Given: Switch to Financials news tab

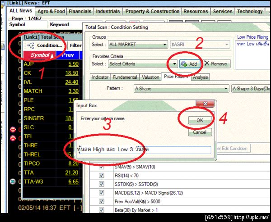Looking at the screenshot, I should 80,11.
